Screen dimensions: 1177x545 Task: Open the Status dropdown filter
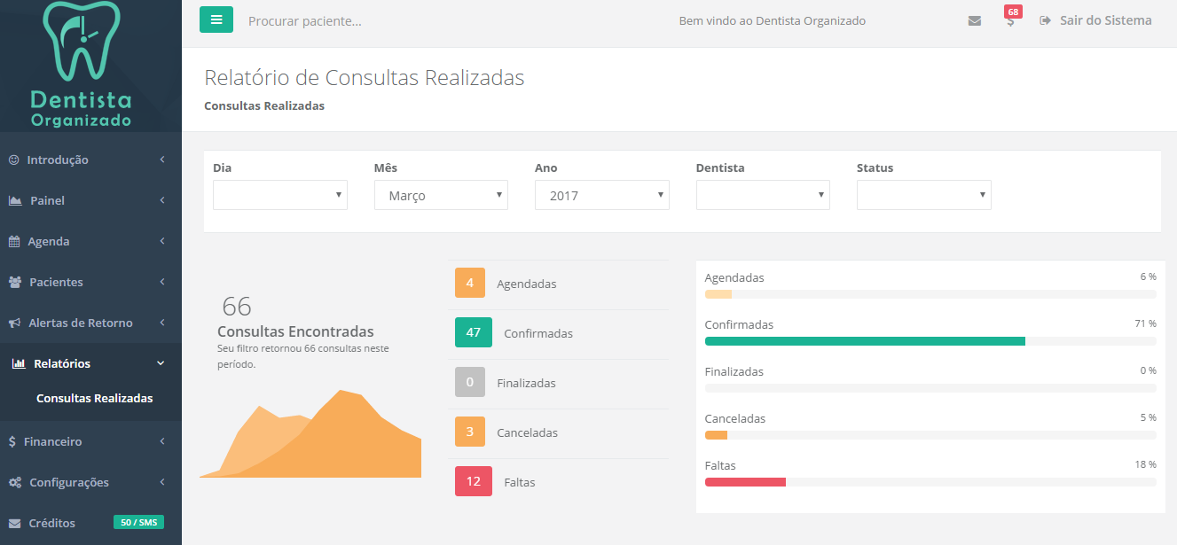pos(923,195)
